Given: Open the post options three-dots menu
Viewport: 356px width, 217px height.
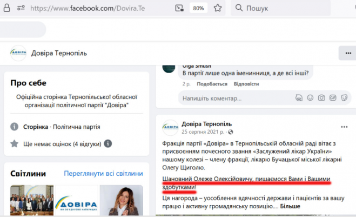Looking at the screenshot, I should [344, 127].
